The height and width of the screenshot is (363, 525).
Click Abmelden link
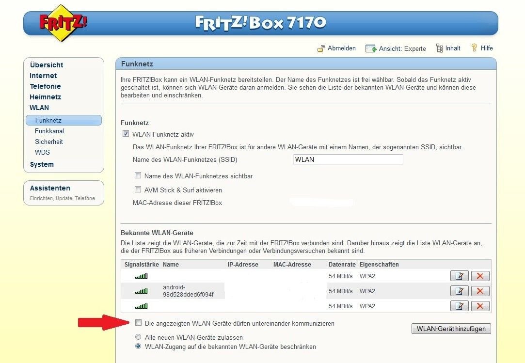pyautogui.click(x=342, y=48)
